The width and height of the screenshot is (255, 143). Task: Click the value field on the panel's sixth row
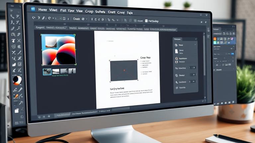pos(193,74)
